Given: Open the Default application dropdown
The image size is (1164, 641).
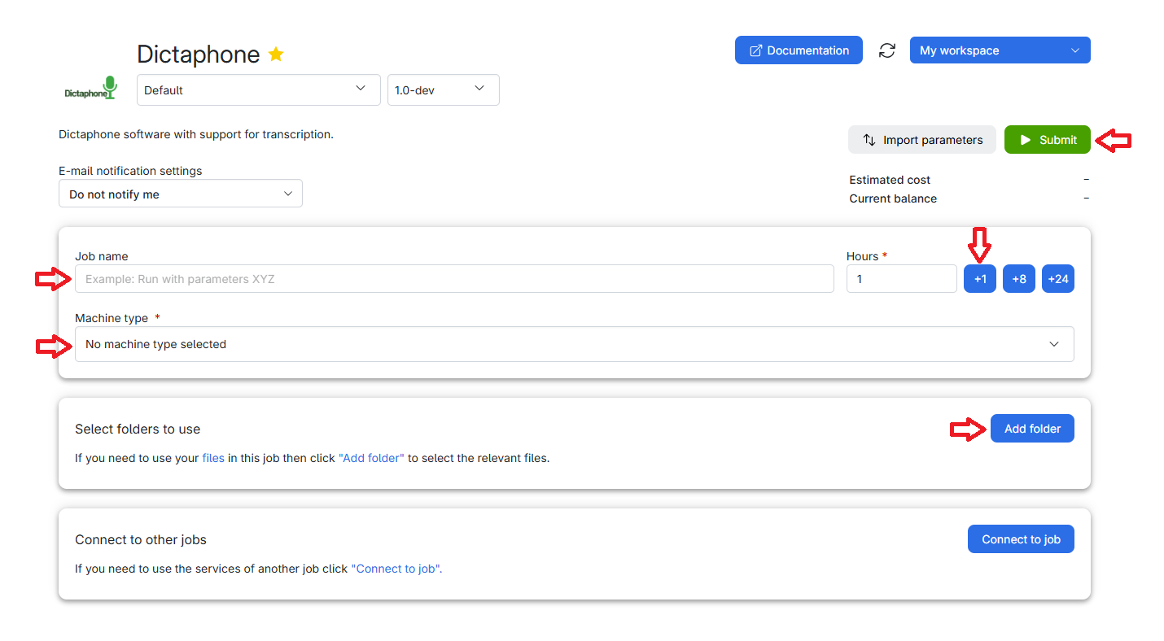Looking at the screenshot, I should point(258,90).
